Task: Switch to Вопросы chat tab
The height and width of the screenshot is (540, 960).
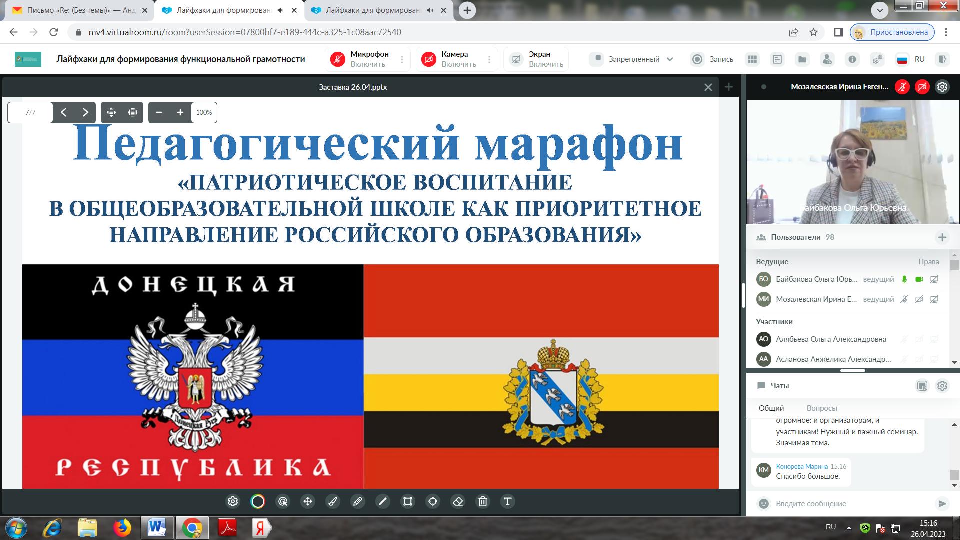Action: 822,408
